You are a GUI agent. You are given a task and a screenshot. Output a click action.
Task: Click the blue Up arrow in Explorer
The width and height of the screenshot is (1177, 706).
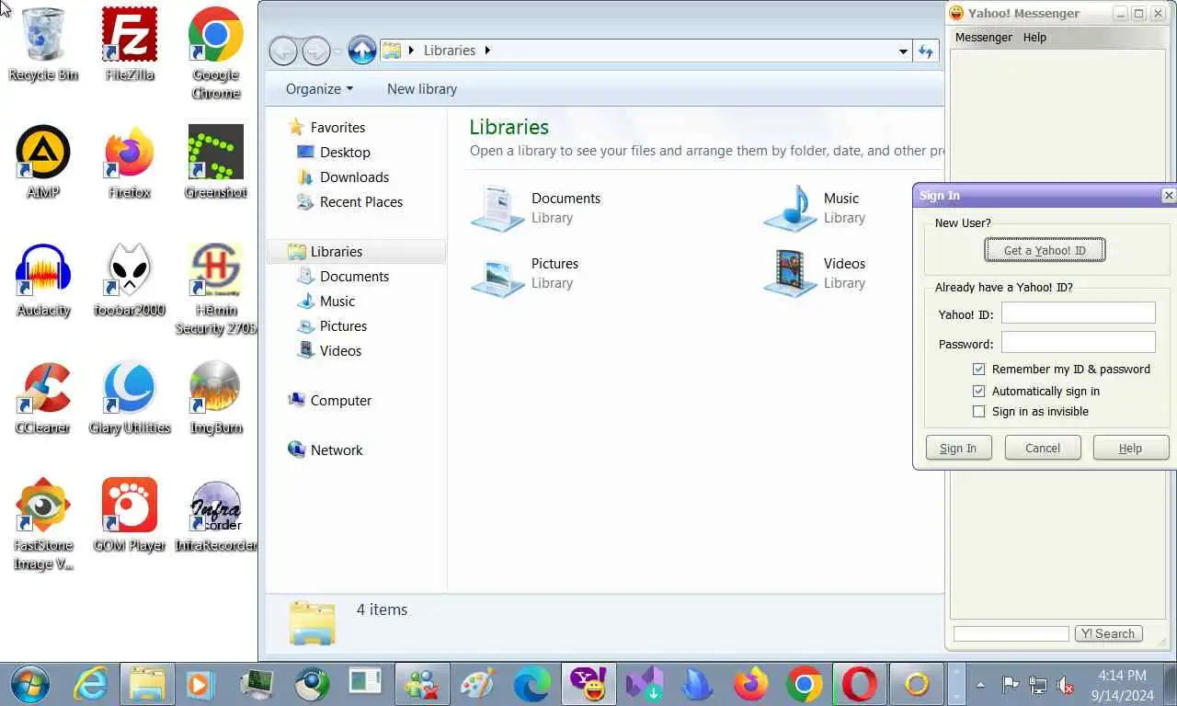tap(362, 50)
